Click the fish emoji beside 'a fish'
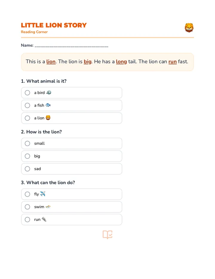Screen dimensions: 215x279 click(x=48, y=105)
